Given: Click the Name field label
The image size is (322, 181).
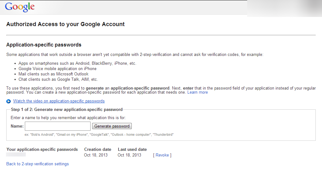Looking at the screenshot, I should [x=17, y=126].
